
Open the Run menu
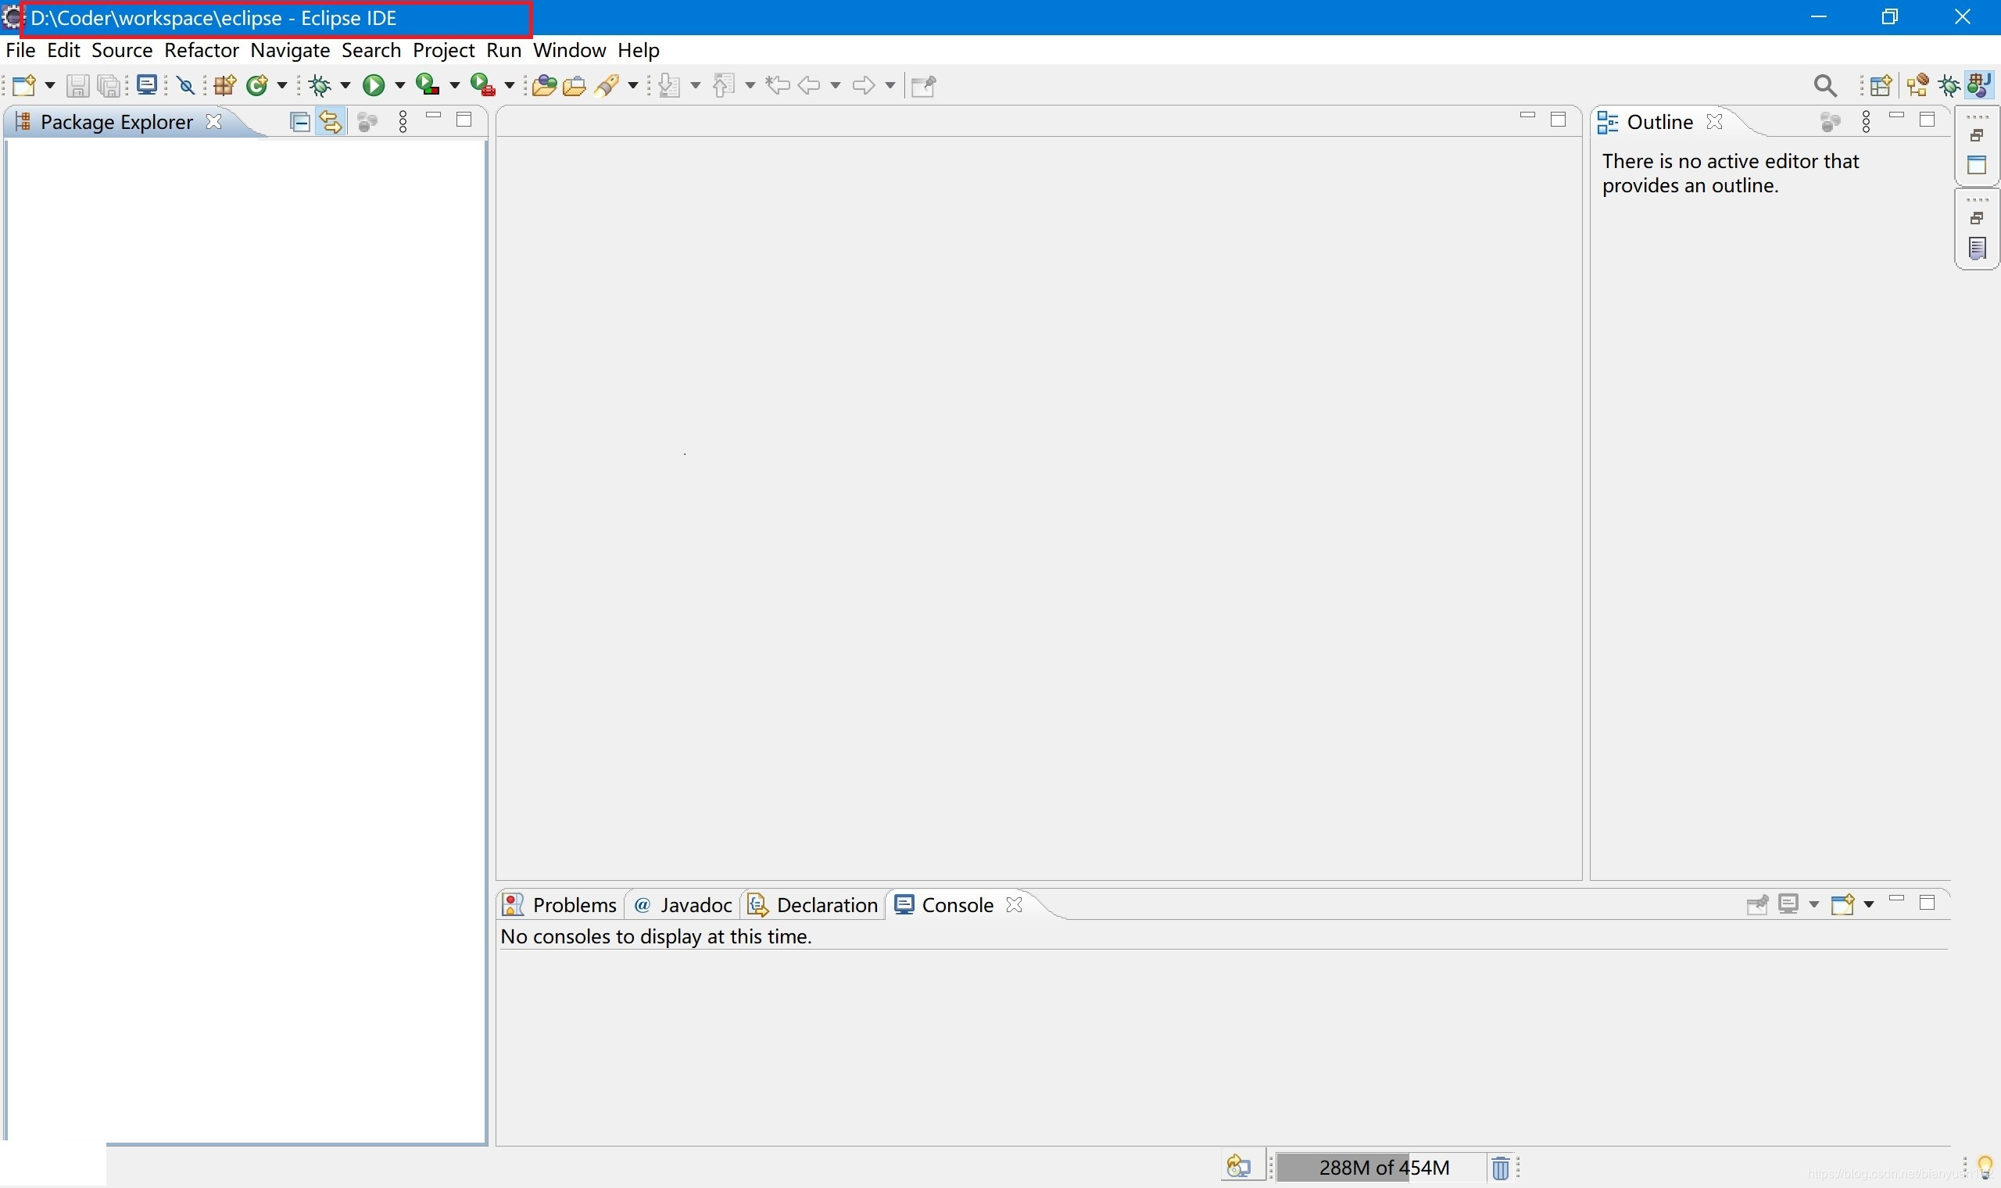click(503, 51)
